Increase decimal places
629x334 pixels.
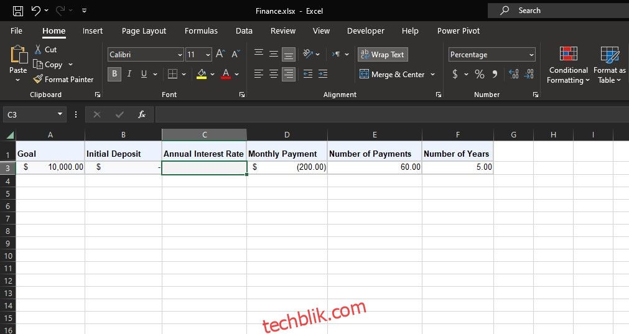(514, 74)
